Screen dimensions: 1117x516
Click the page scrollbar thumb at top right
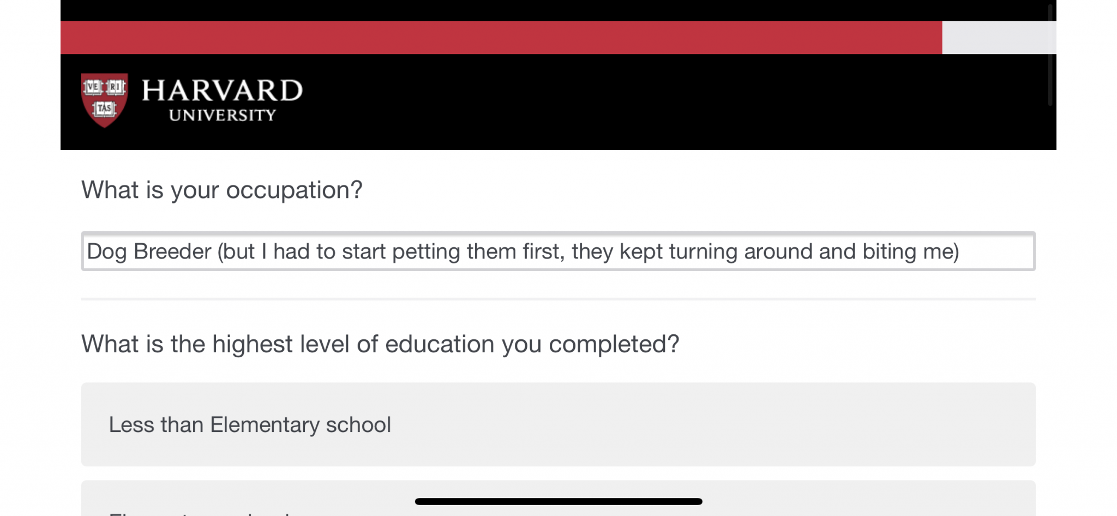coord(1050,55)
